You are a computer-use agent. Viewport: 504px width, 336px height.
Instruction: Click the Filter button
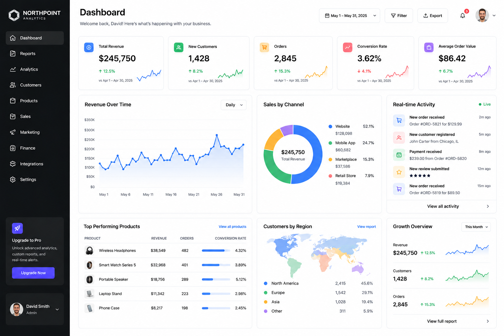point(399,16)
